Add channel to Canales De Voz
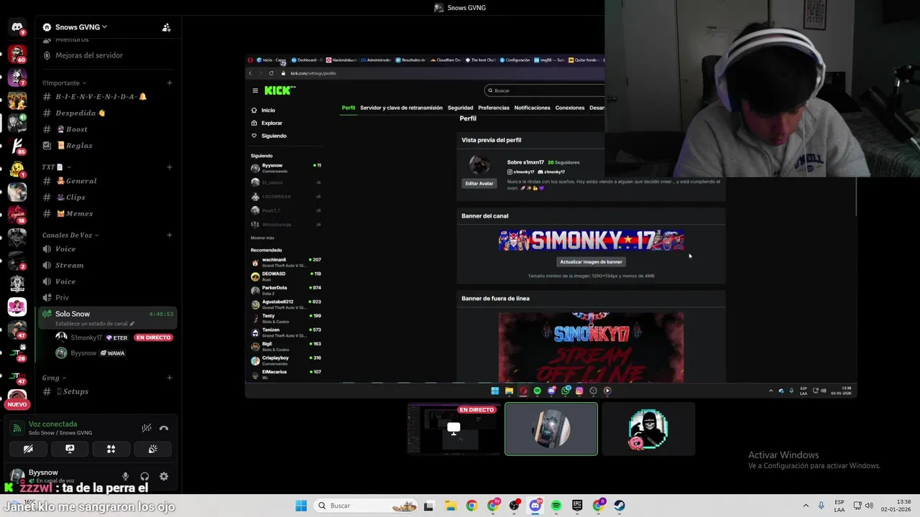This screenshot has width=920, height=517. point(170,236)
